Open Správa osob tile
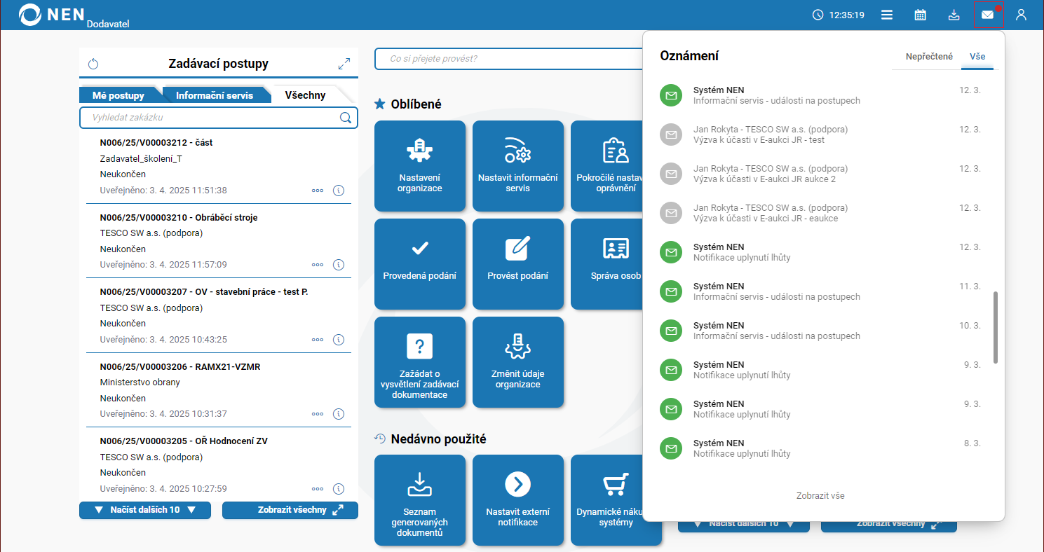Image resolution: width=1044 pixels, height=552 pixels. pyautogui.click(x=607, y=264)
